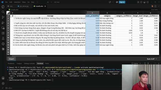Image resolution: width=161 pixels, height=90 pixels.
Task: Switch to the jev_demo.py editor tab
Action: tap(23, 6)
